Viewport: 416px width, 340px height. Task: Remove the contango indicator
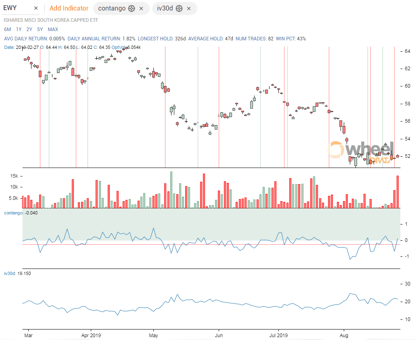tap(141, 8)
